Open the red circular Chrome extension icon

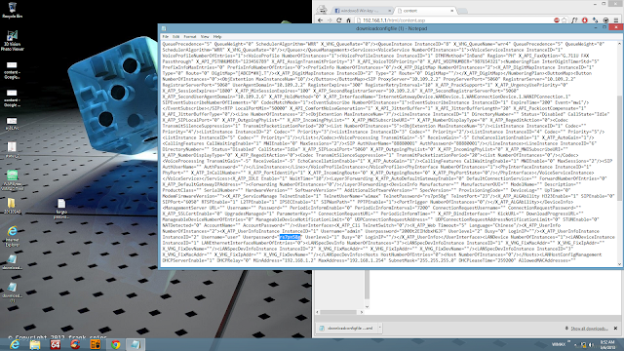[585, 20]
